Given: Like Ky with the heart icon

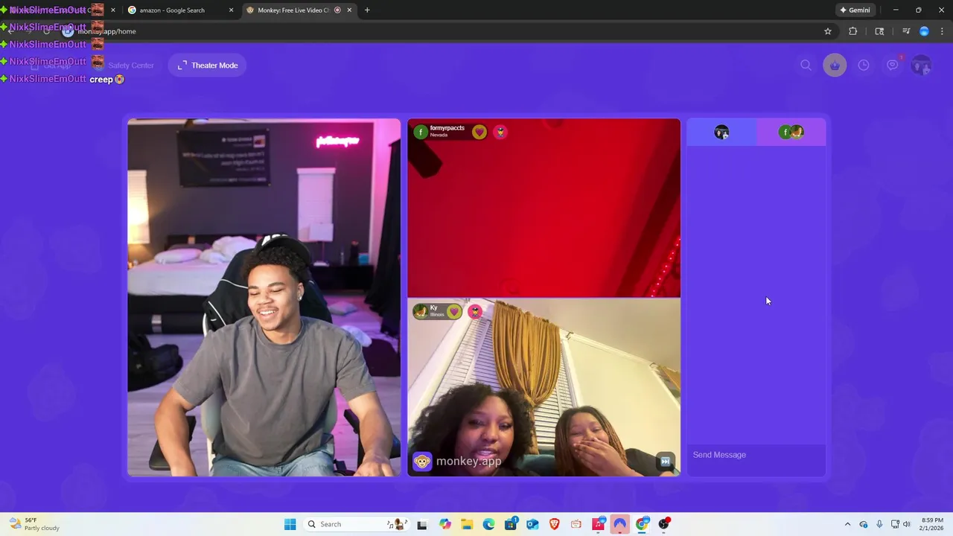Looking at the screenshot, I should coord(454,311).
